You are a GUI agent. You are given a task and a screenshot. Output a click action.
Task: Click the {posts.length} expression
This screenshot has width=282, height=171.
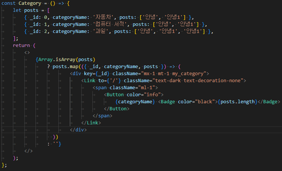(x=238, y=102)
